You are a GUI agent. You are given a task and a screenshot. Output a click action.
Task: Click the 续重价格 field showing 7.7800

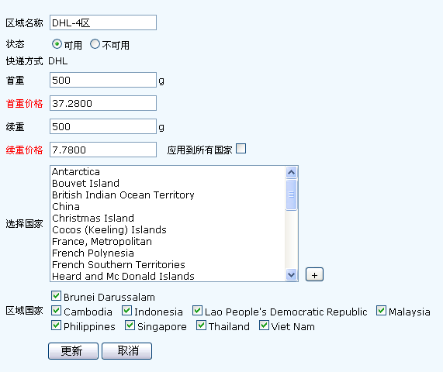[x=103, y=150]
